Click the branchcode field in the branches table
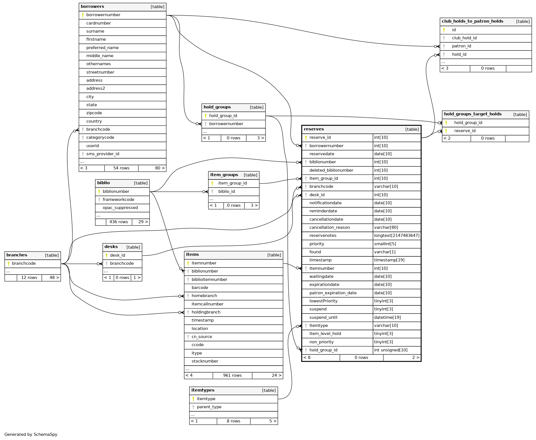 [24, 264]
